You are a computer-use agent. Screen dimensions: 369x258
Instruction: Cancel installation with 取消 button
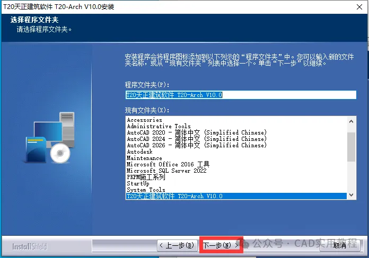(x=340, y=245)
